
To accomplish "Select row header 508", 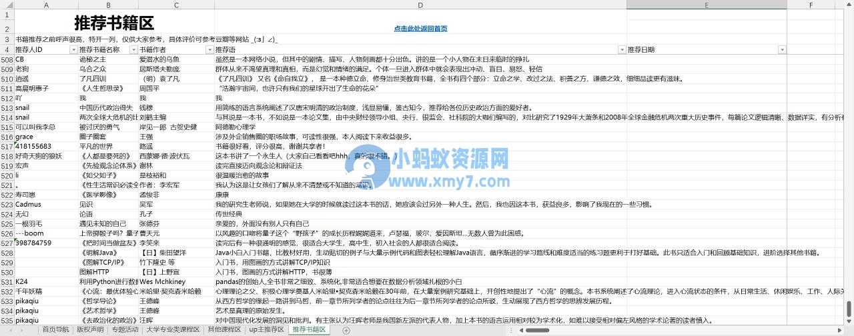I will click(x=7, y=60).
